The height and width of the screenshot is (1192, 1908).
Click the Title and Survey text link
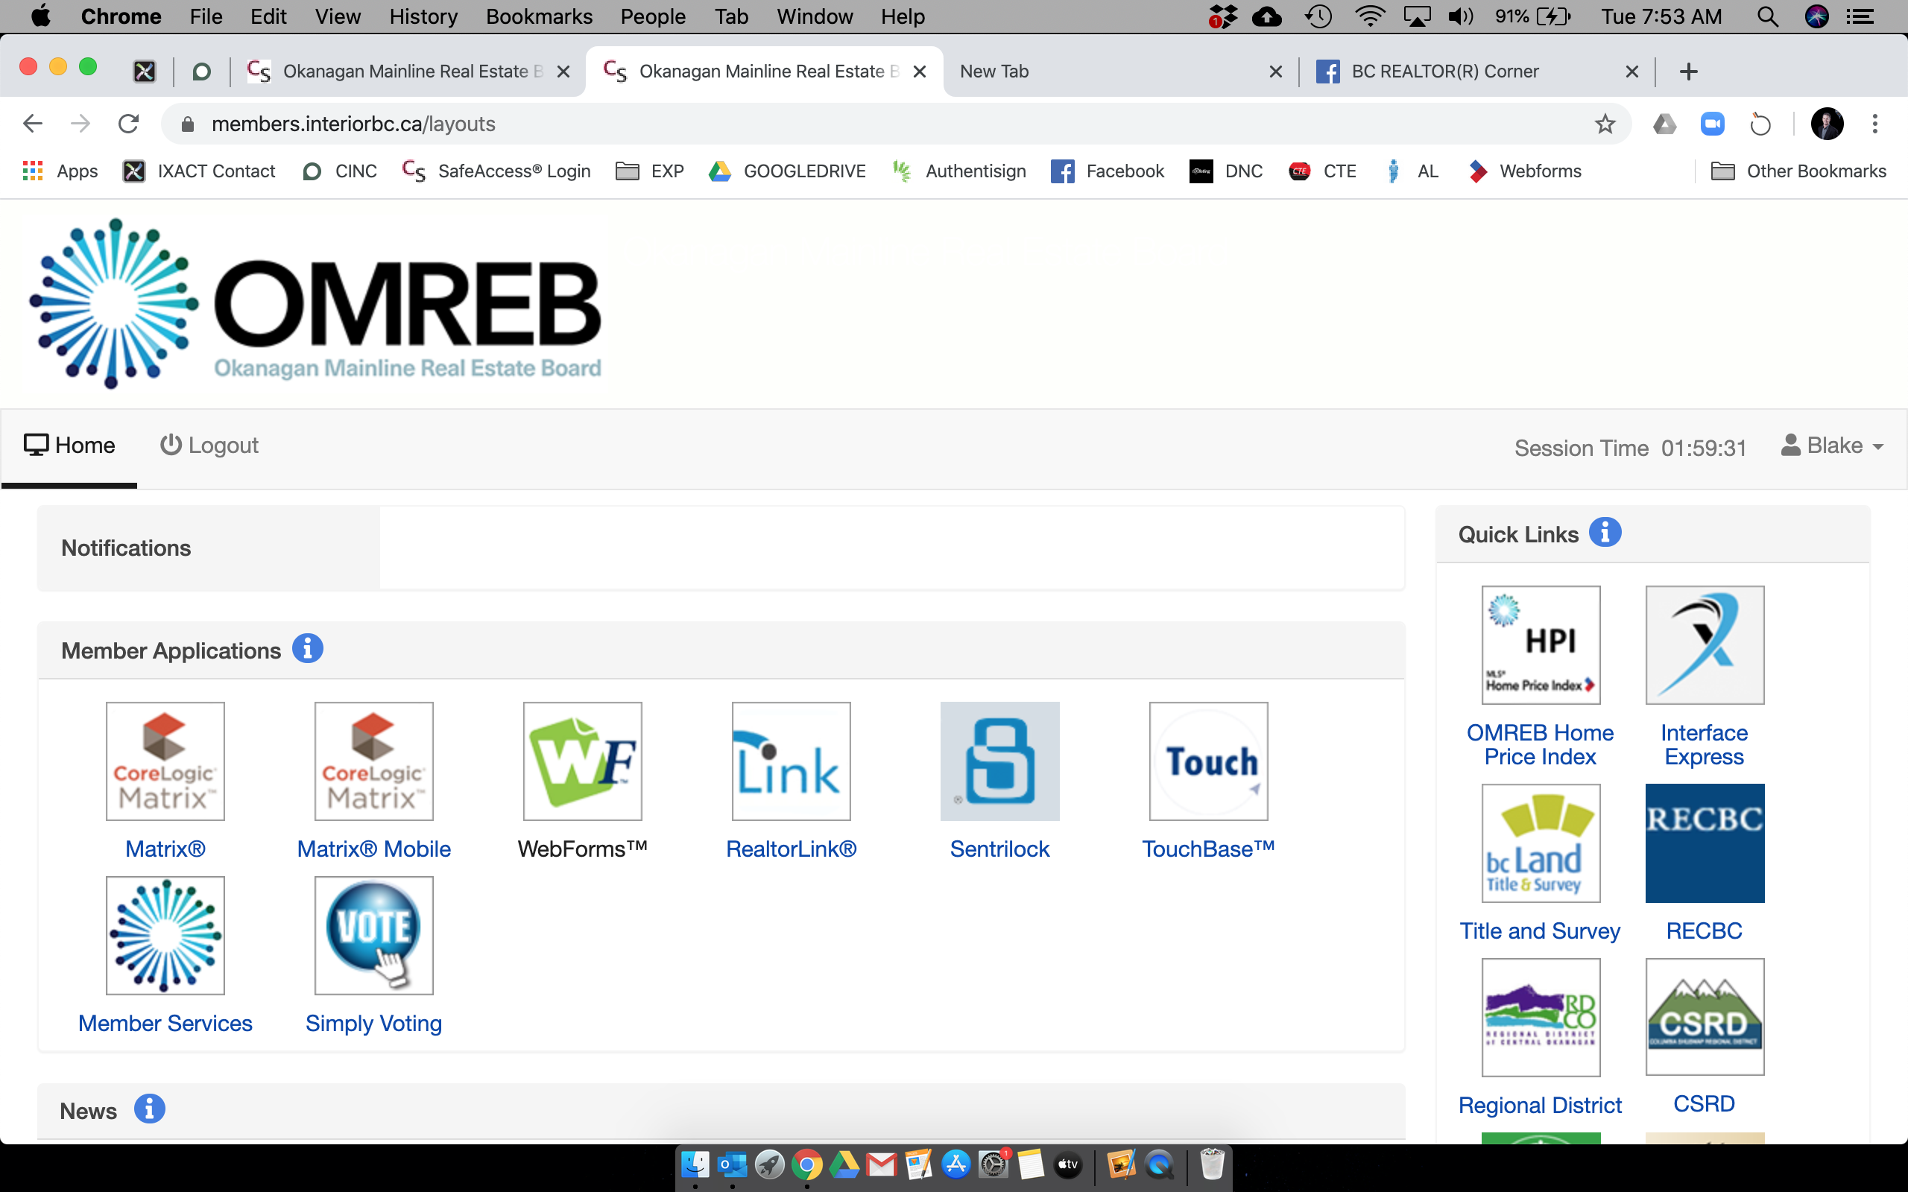pyautogui.click(x=1541, y=931)
